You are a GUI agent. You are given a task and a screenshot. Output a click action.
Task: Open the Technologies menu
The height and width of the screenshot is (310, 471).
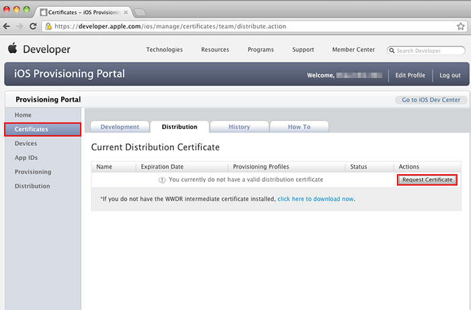point(164,50)
